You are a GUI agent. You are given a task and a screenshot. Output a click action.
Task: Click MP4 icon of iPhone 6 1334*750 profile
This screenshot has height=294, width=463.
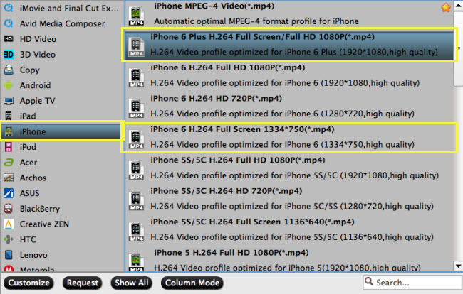click(136, 139)
